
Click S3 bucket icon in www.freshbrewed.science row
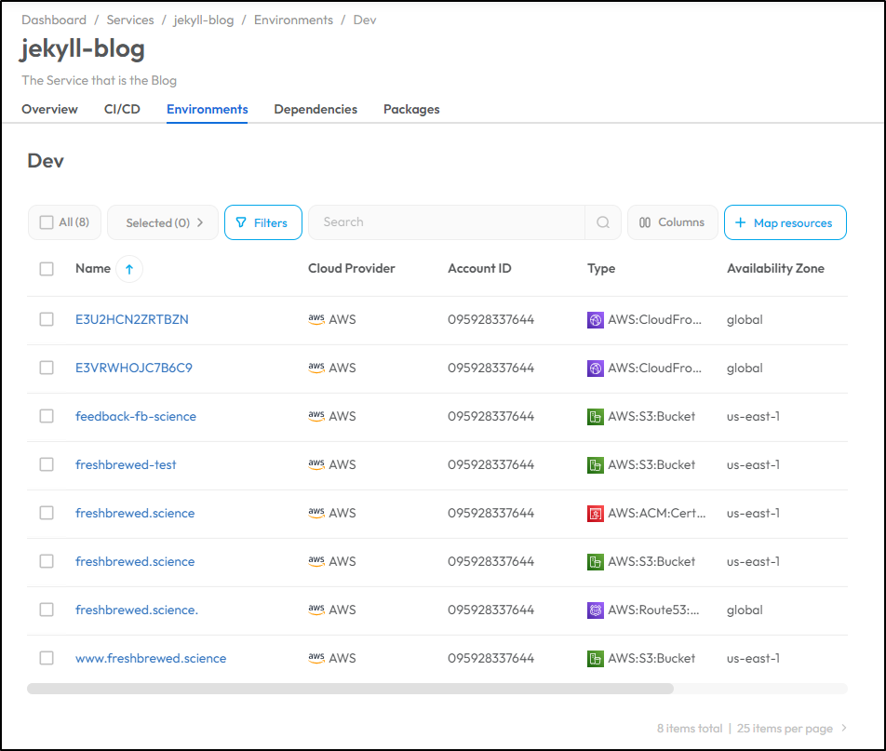(595, 659)
